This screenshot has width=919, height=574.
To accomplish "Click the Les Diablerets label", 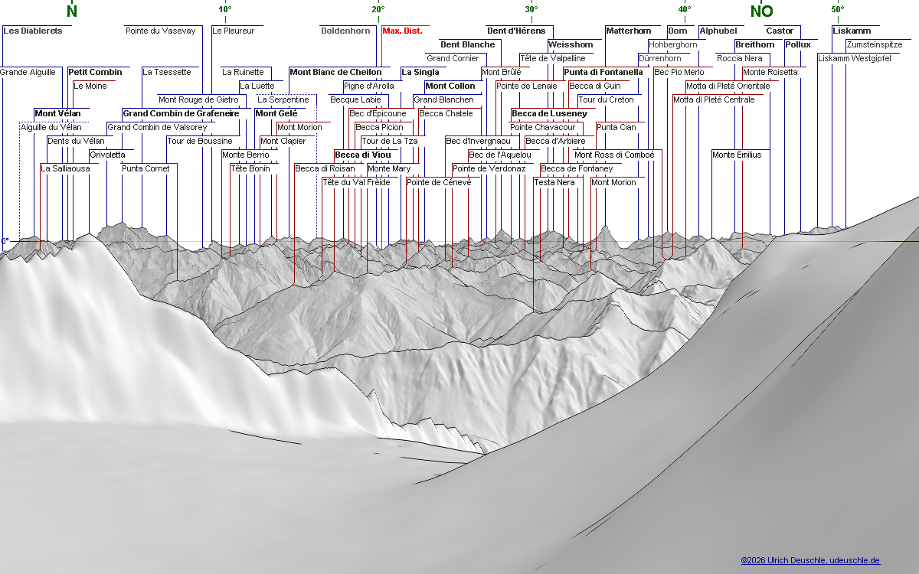I will pyautogui.click(x=32, y=31).
